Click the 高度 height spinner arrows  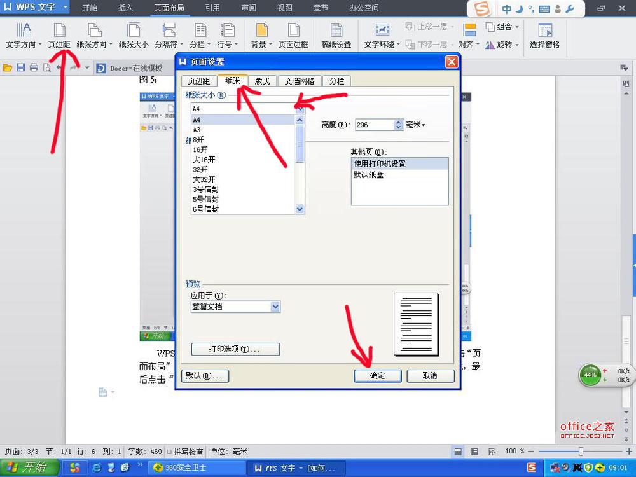399,125
